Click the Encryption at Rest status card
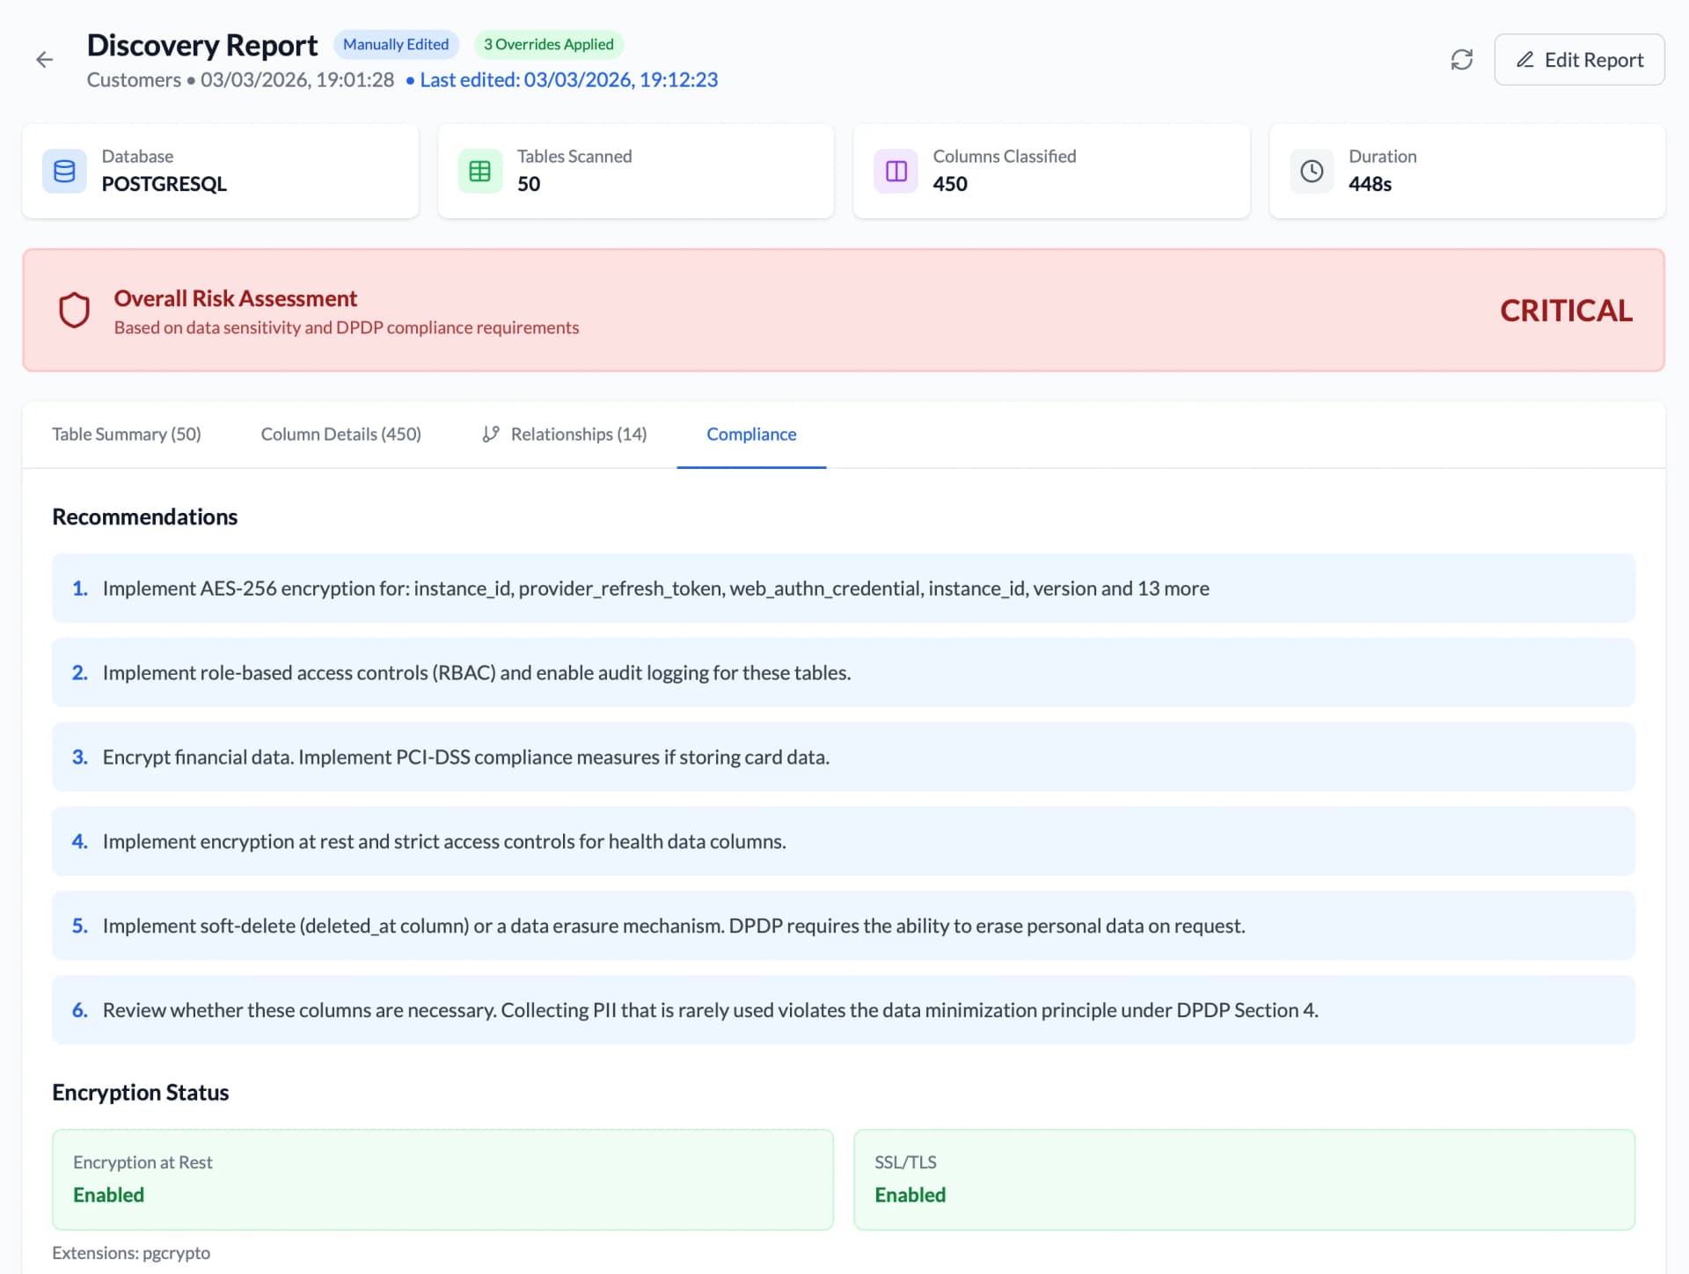 (x=442, y=1179)
